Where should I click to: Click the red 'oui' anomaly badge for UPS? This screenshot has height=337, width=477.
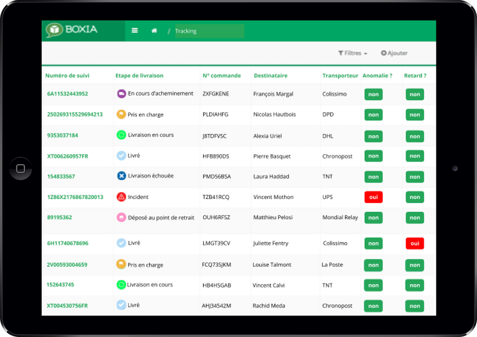coord(374,197)
